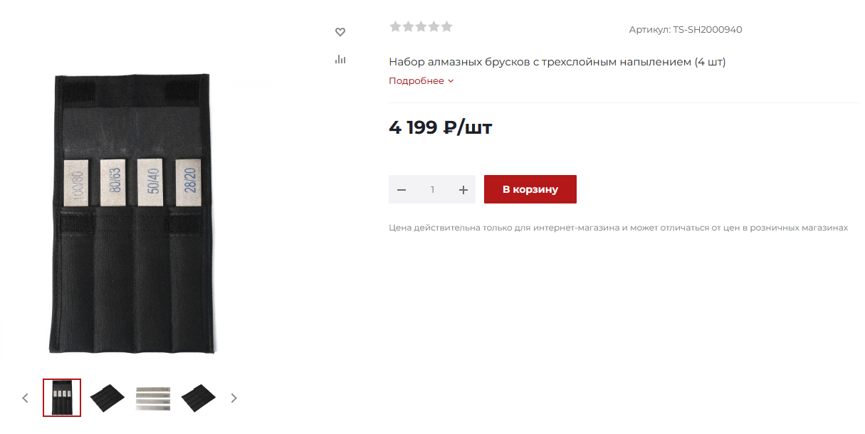Select the first thumbnail with red border
This screenshot has width=865, height=434.
click(62, 398)
